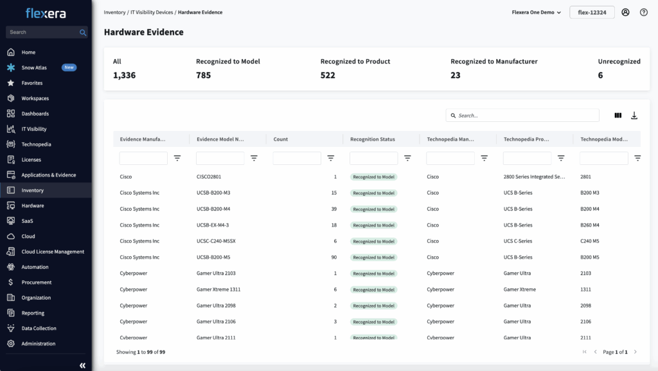658x371 pixels.
Task: Click the Favorites star icon
Action: tap(11, 83)
